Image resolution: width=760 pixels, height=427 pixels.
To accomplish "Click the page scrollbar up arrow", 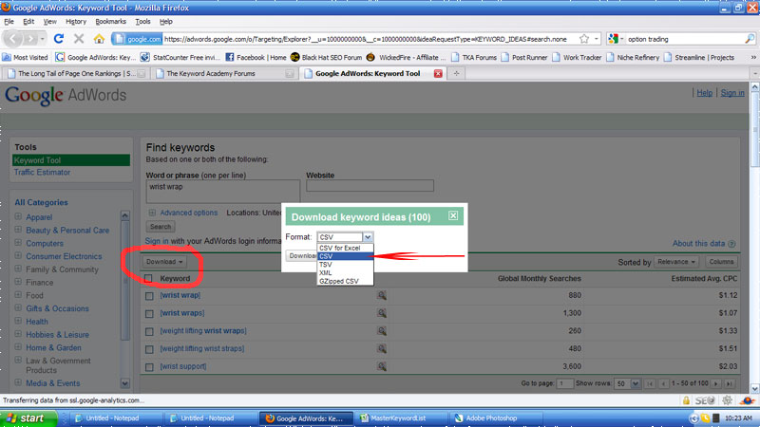I will click(754, 87).
